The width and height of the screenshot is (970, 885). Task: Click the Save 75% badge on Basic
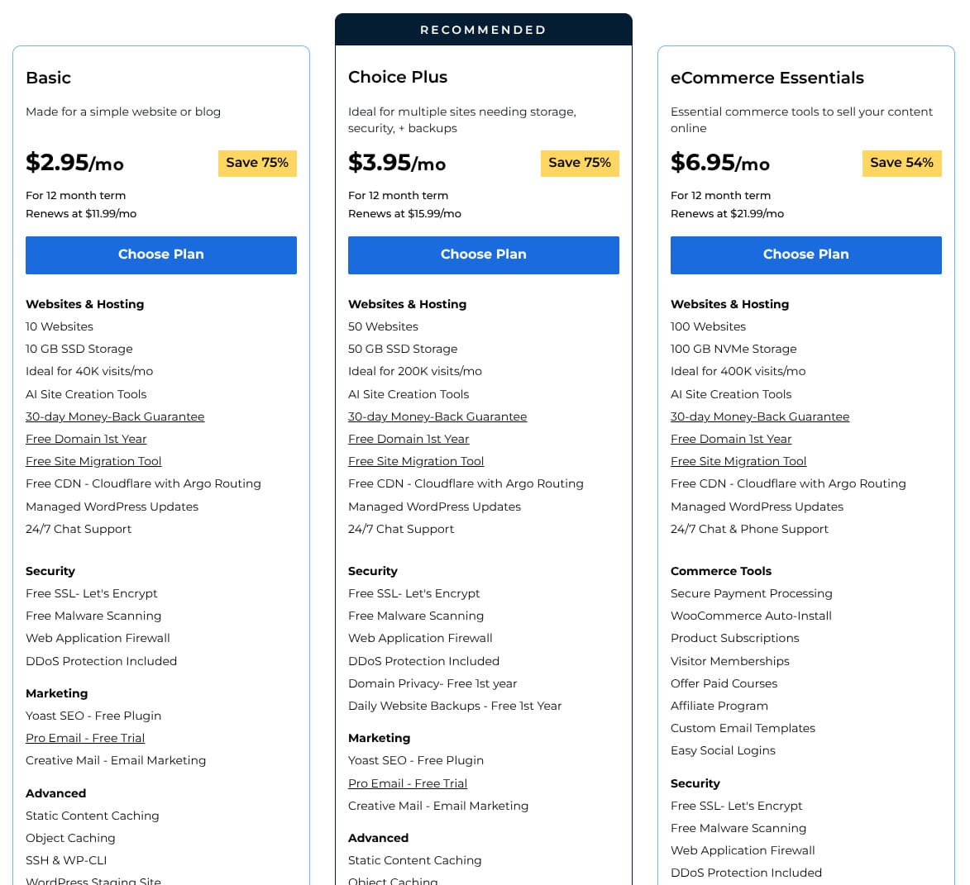(257, 163)
